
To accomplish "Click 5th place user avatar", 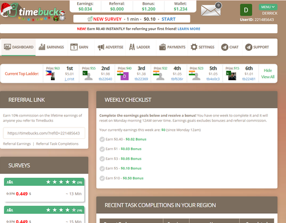I will [x=196, y=76].
